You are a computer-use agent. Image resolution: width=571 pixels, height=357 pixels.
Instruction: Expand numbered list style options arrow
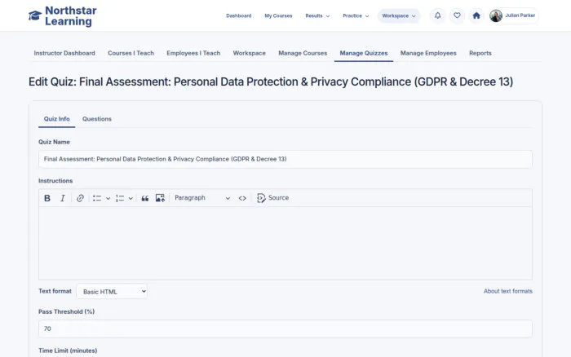click(x=131, y=198)
